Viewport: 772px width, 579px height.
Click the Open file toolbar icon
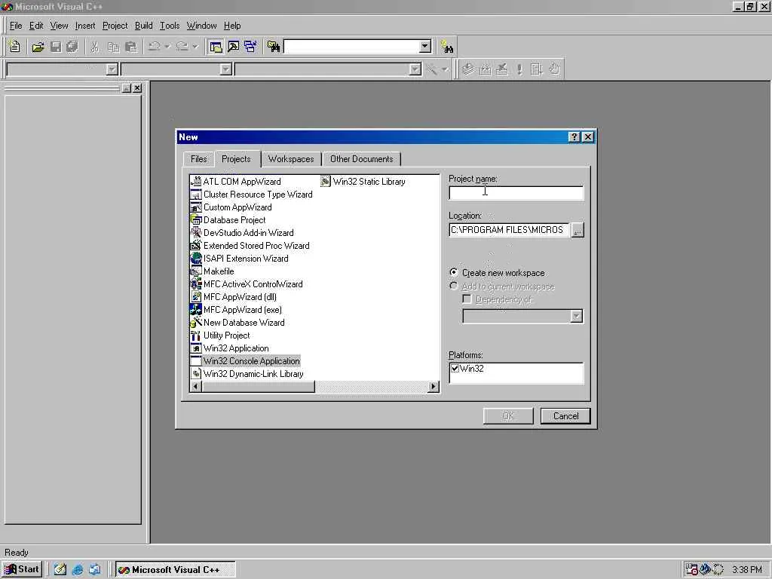point(38,47)
